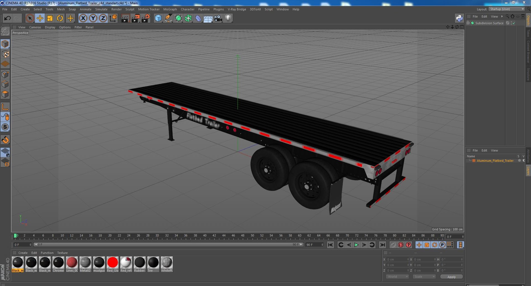Toggle X axis lock
The height and width of the screenshot is (286, 531).
click(x=83, y=18)
